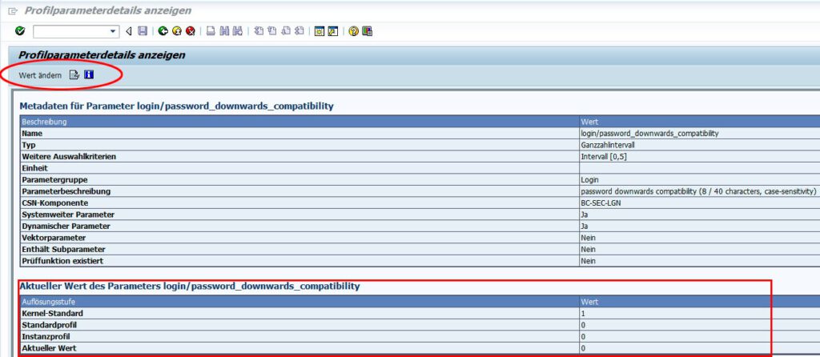The width and height of the screenshot is (820, 357).
Task: Click the Wert ändern button
Action: pos(40,75)
